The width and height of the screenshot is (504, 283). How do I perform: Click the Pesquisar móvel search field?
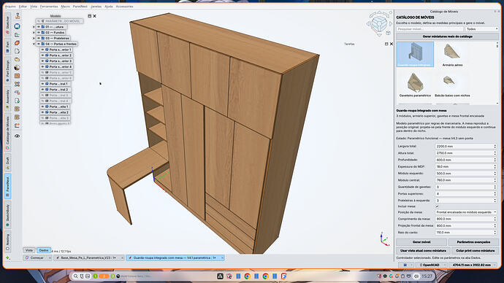(429, 29)
